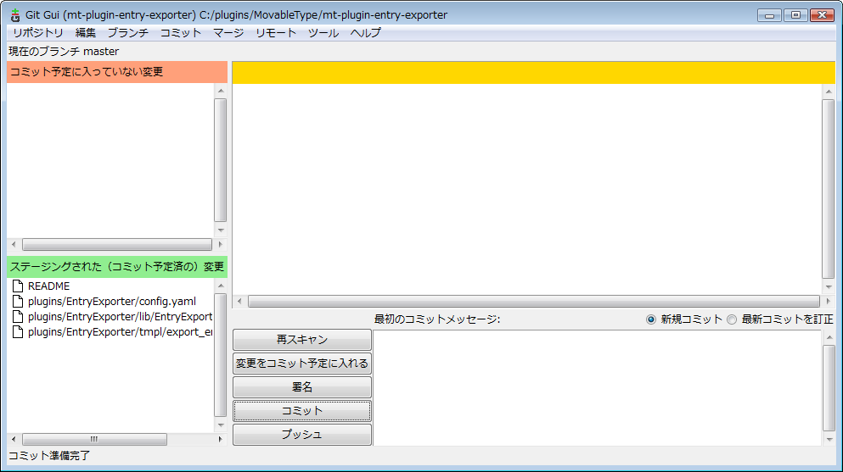Click down arrow of staged list vertical scrollbar
Viewport: 843px width, 472px height.
click(221, 425)
